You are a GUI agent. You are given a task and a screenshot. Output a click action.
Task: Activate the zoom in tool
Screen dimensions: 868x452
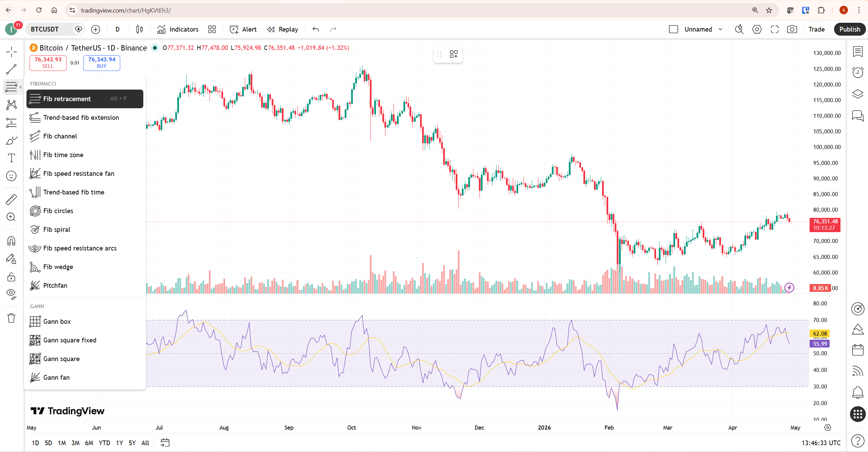tap(11, 217)
